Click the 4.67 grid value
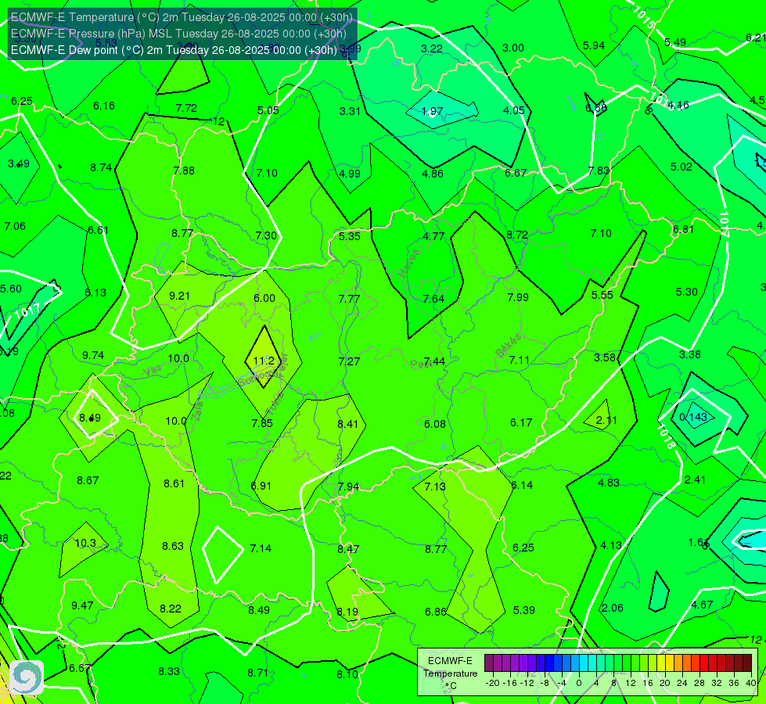Viewport: 766px width, 704px height. point(702,605)
